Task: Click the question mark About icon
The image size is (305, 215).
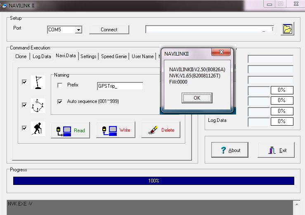Action: [x=223, y=150]
